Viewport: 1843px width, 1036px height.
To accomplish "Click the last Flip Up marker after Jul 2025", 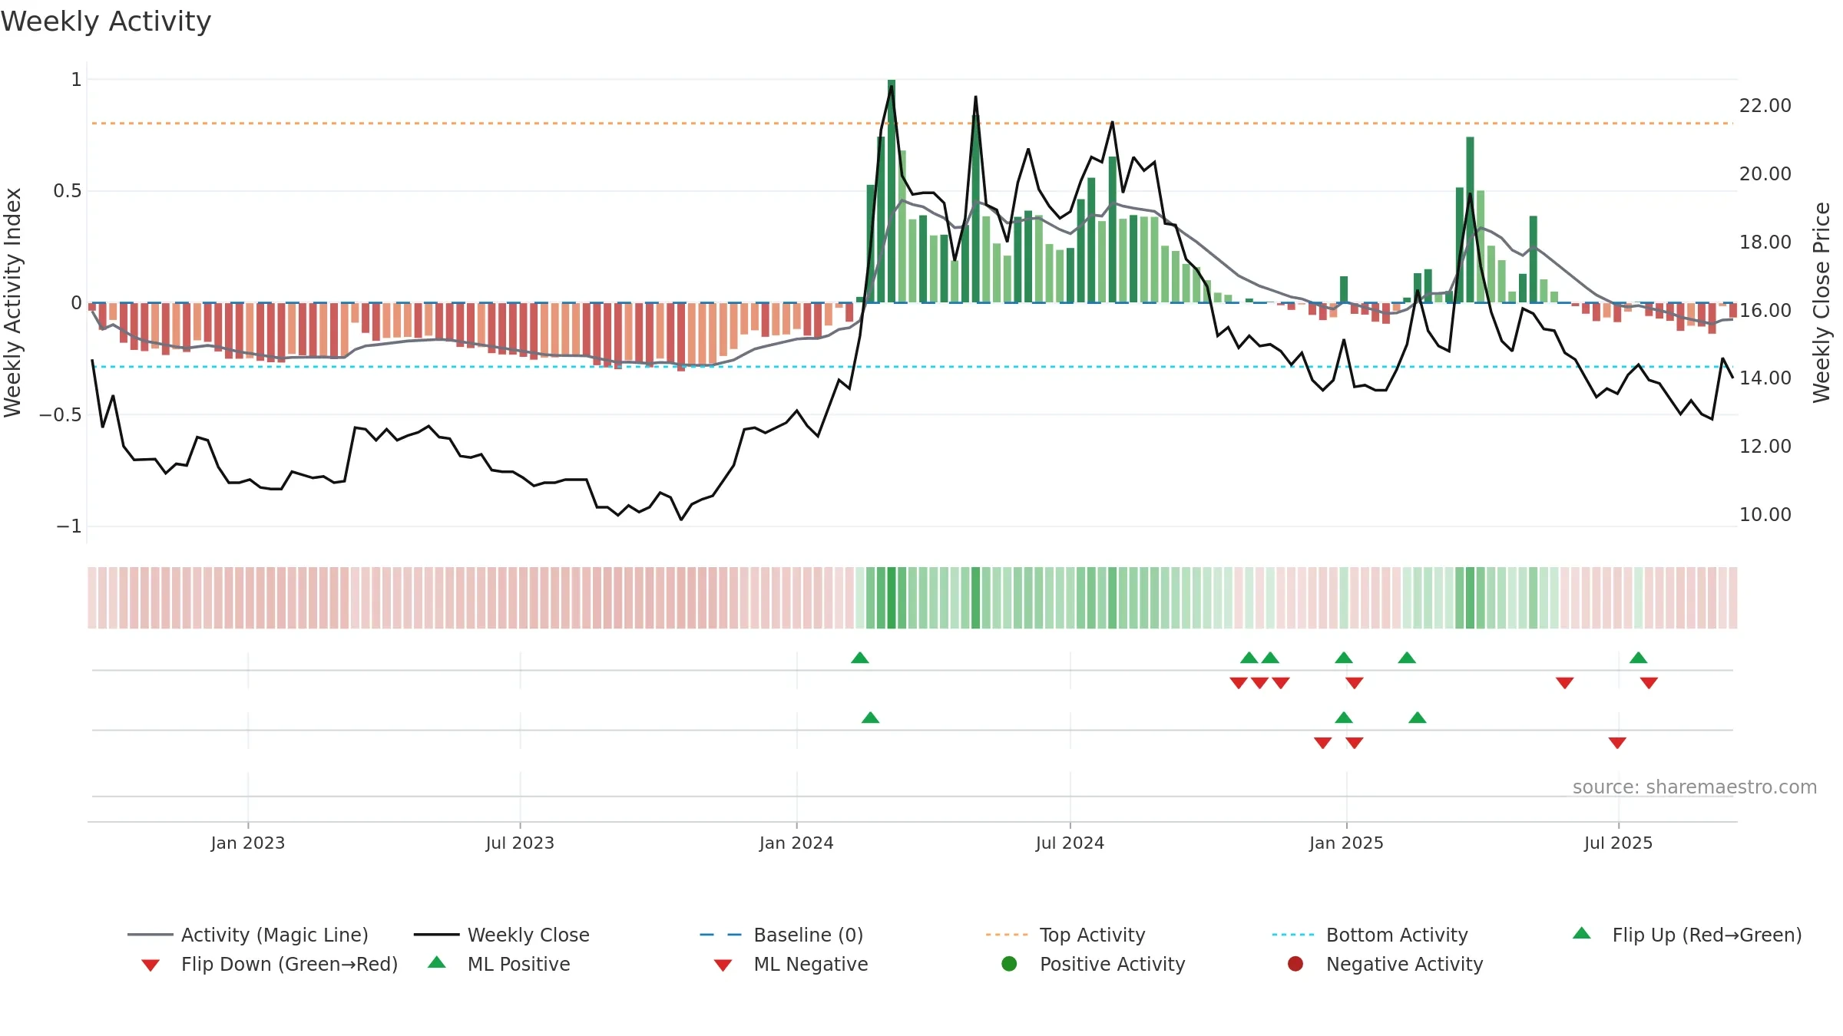I will pyautogui.click(x=1638, y=658).
